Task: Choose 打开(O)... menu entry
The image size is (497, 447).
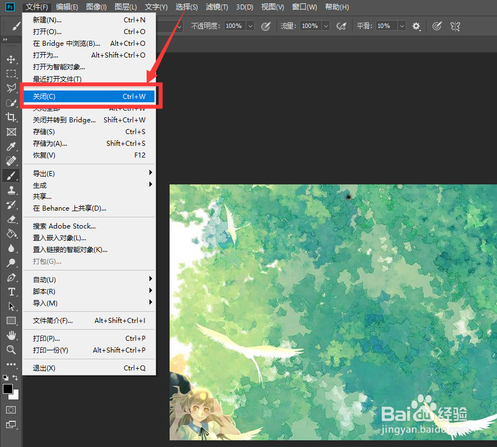Action: pos(89,32)
